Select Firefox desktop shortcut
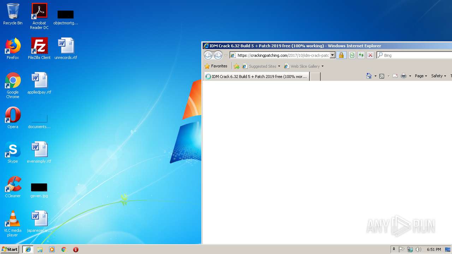The image size is (452, 254). pos(13,49)
